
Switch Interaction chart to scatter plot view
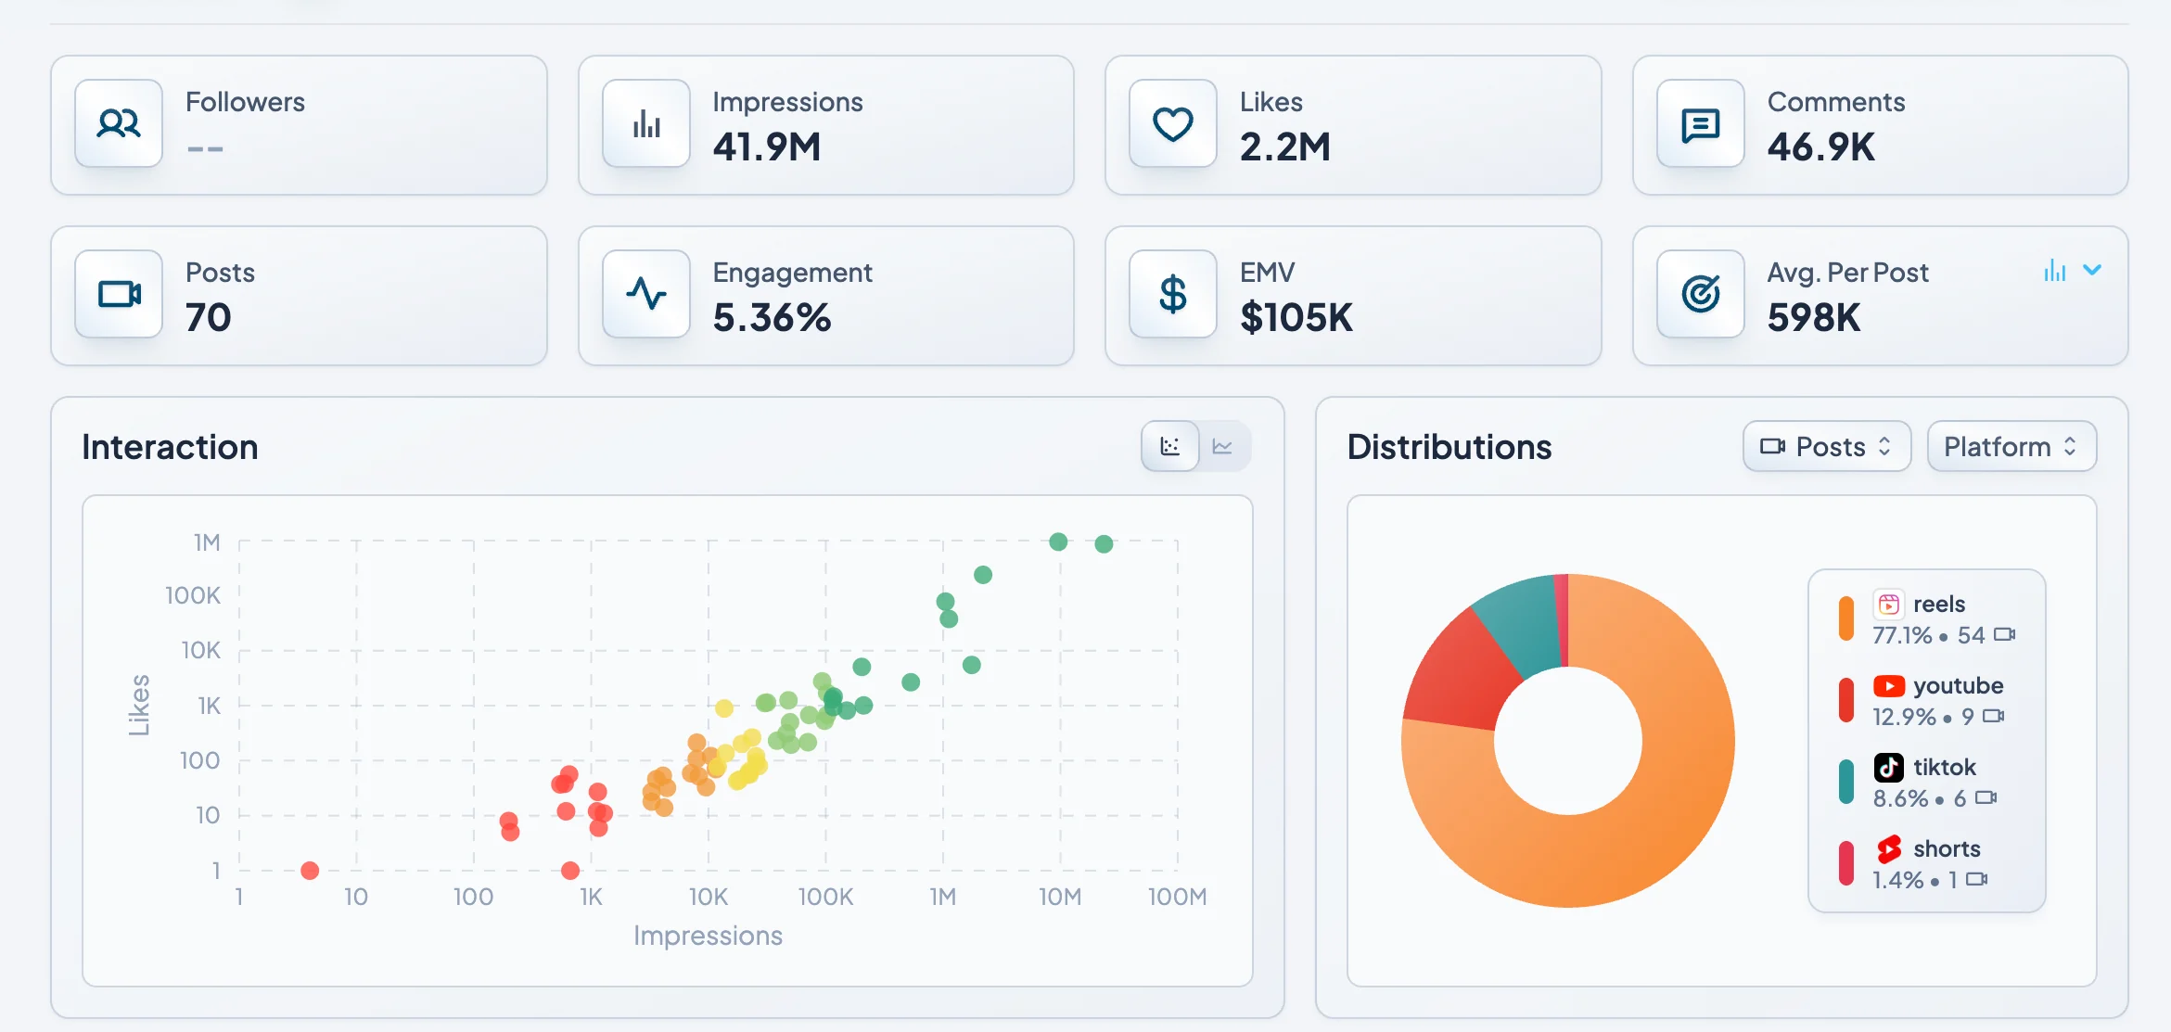pos(1170,447)
